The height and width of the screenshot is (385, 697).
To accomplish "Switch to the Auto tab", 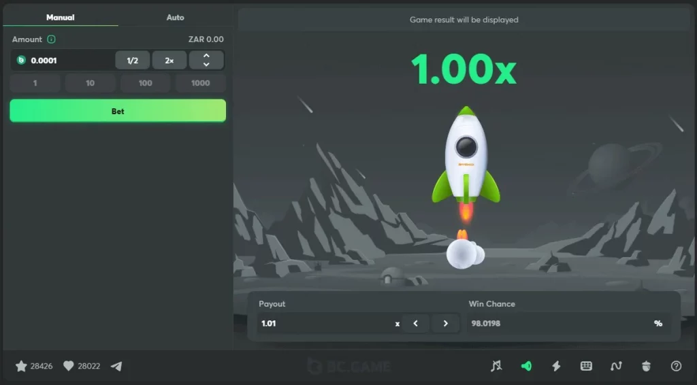I will [x=175, y=17].
